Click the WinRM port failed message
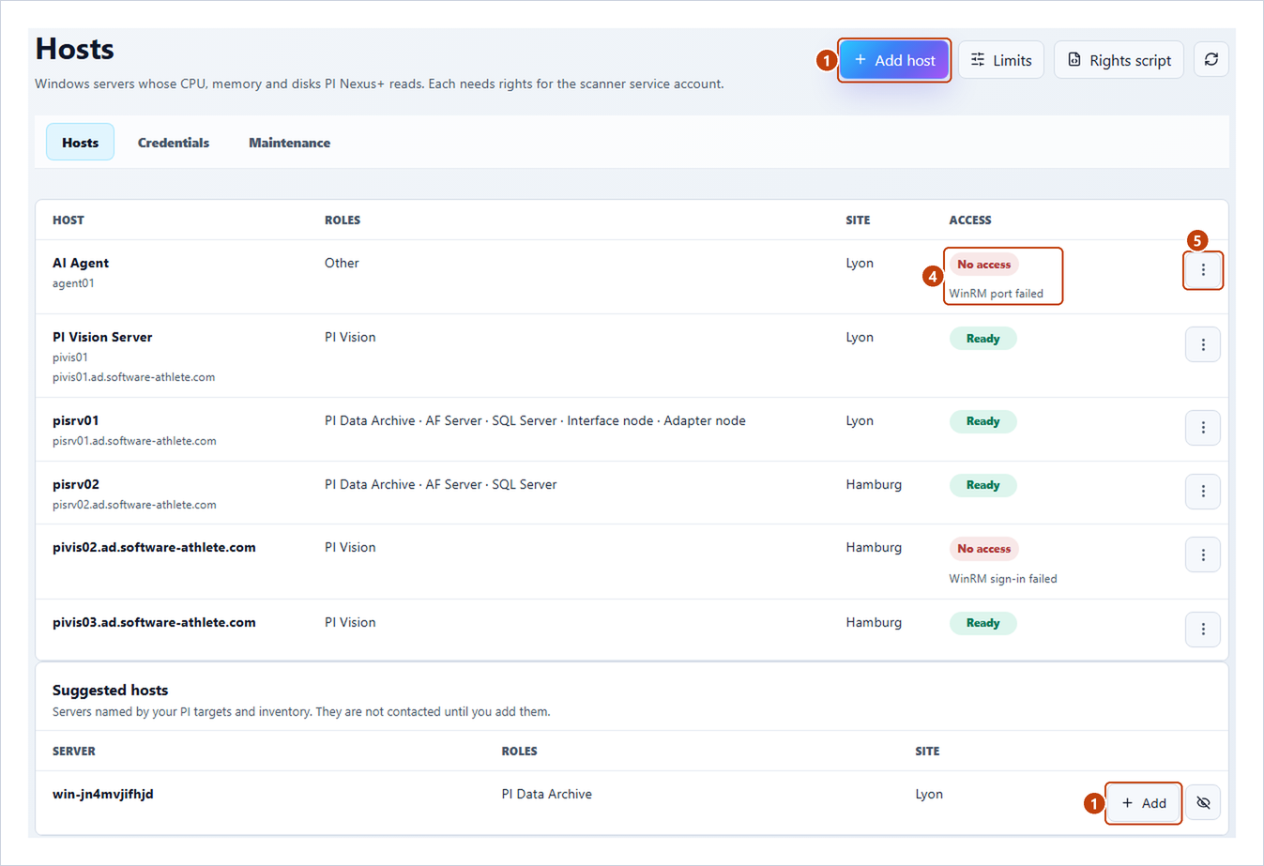The height and width of the screenshot is (866, 1264). [x=996, y=294]
